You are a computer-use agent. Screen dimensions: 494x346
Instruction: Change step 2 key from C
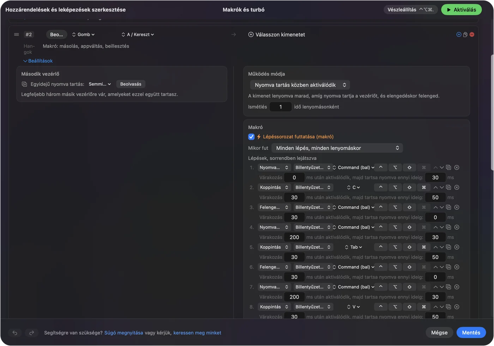(354, 187)
